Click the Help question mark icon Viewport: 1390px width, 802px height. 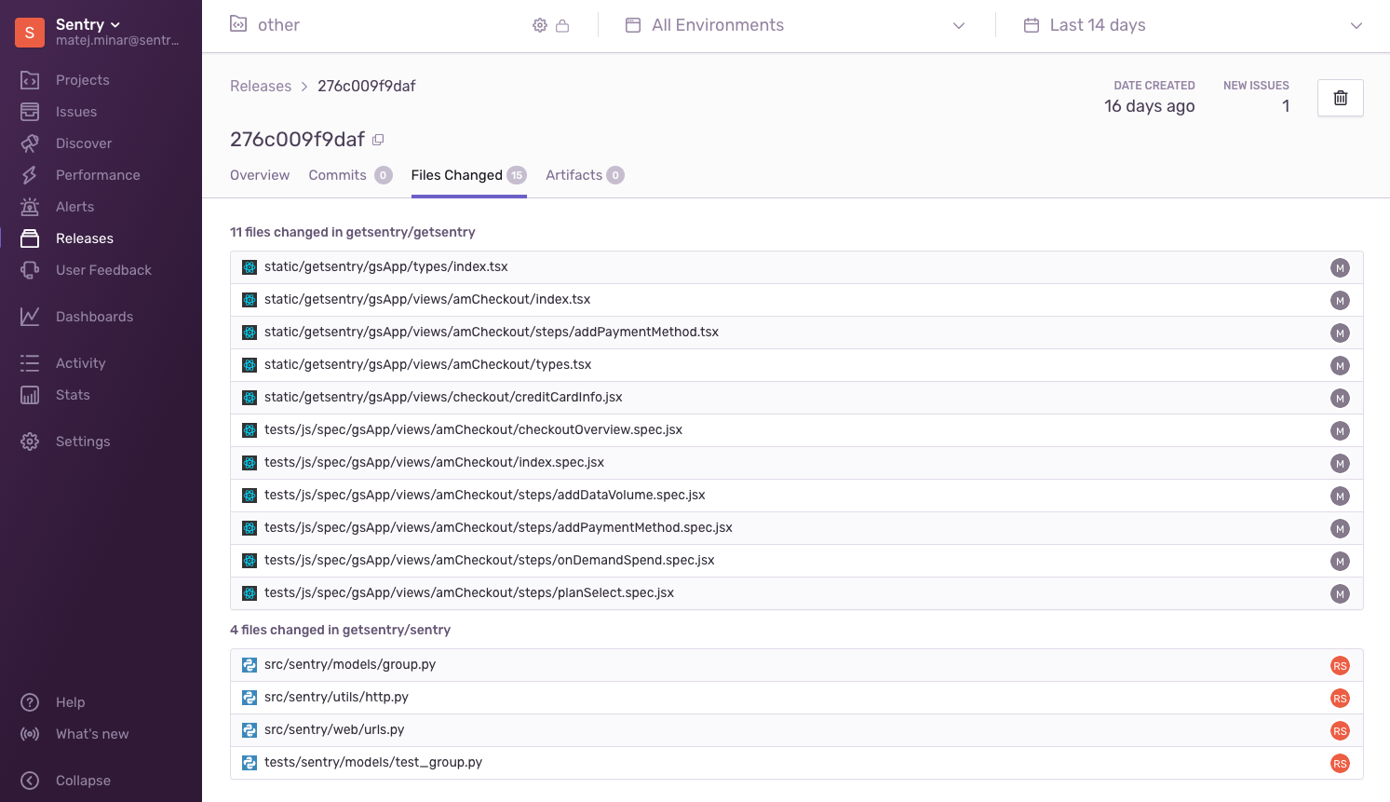30,702
